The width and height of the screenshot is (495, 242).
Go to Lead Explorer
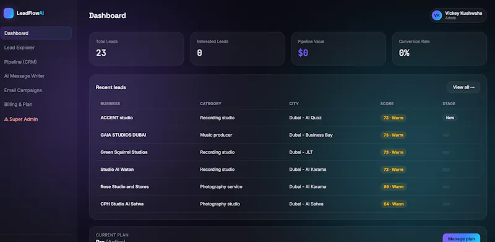click(19, 48)
